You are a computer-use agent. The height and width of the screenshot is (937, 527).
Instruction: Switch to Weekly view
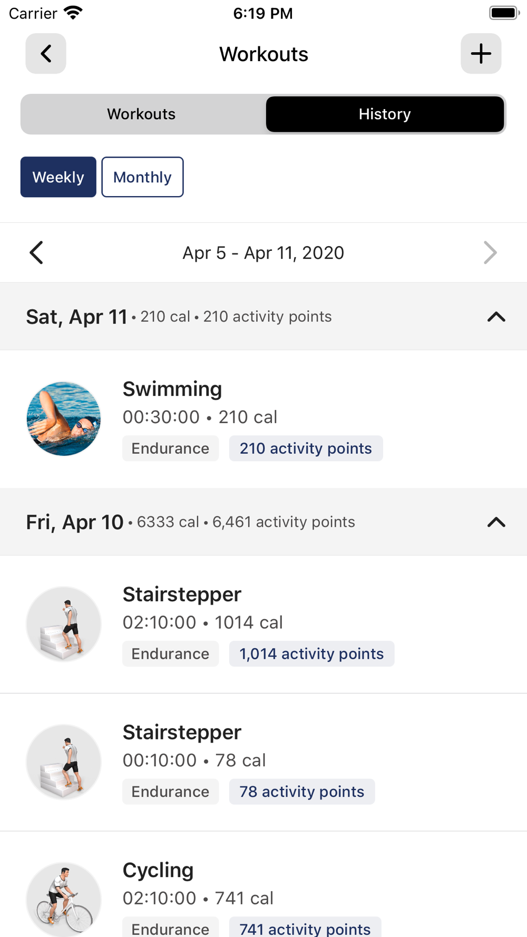click(x=58, y=177)
